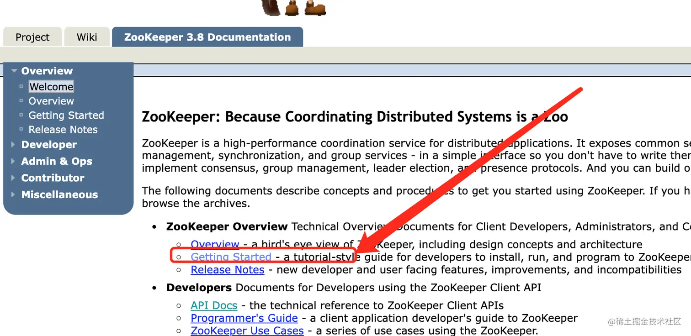The height and width of the screenshot is (336, 691).
Task: Click the heading "ZooKeeper: Because Coordinating Distributed Systems is a Zoo"
Action: tap(355, 117)
